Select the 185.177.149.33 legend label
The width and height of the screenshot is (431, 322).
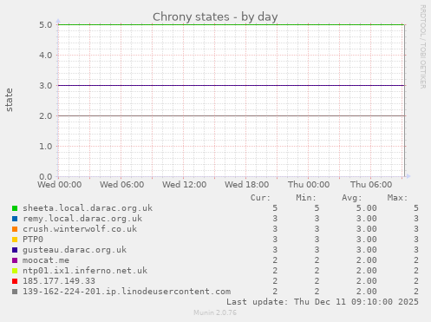(59, 281)
